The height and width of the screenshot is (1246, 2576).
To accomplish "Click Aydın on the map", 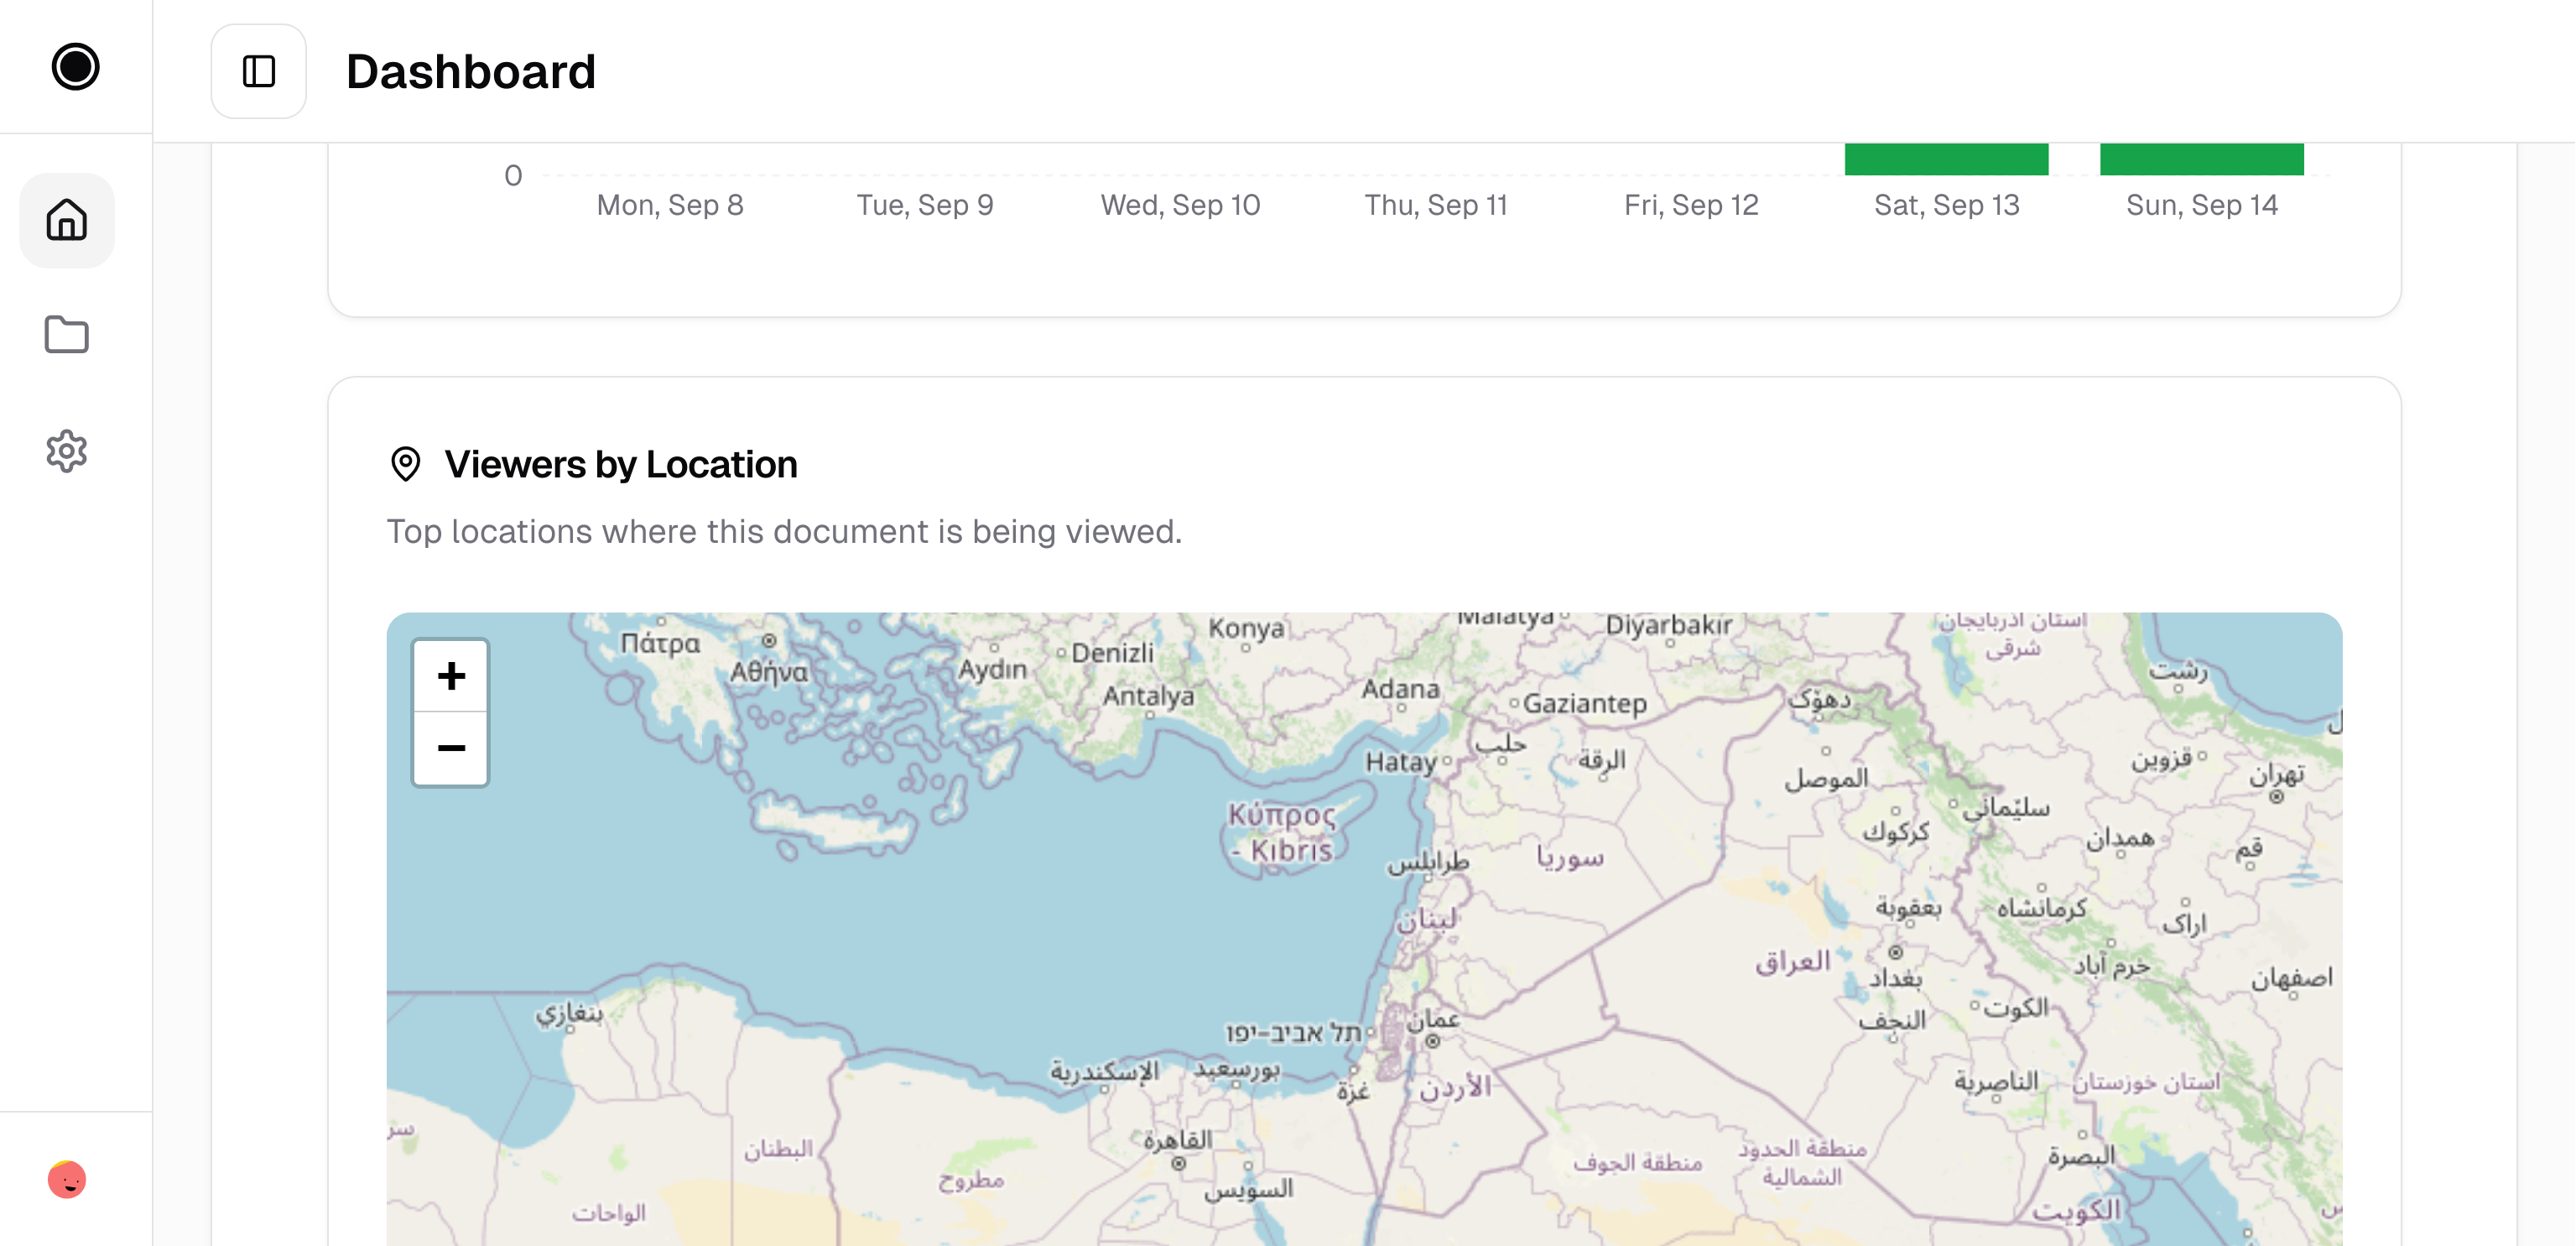I will 992,670.
